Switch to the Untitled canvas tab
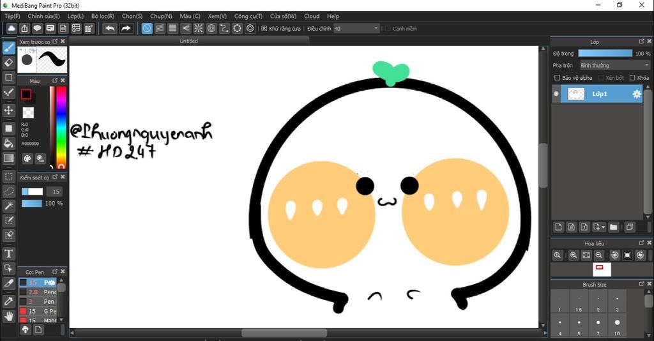 pos(189,41)
